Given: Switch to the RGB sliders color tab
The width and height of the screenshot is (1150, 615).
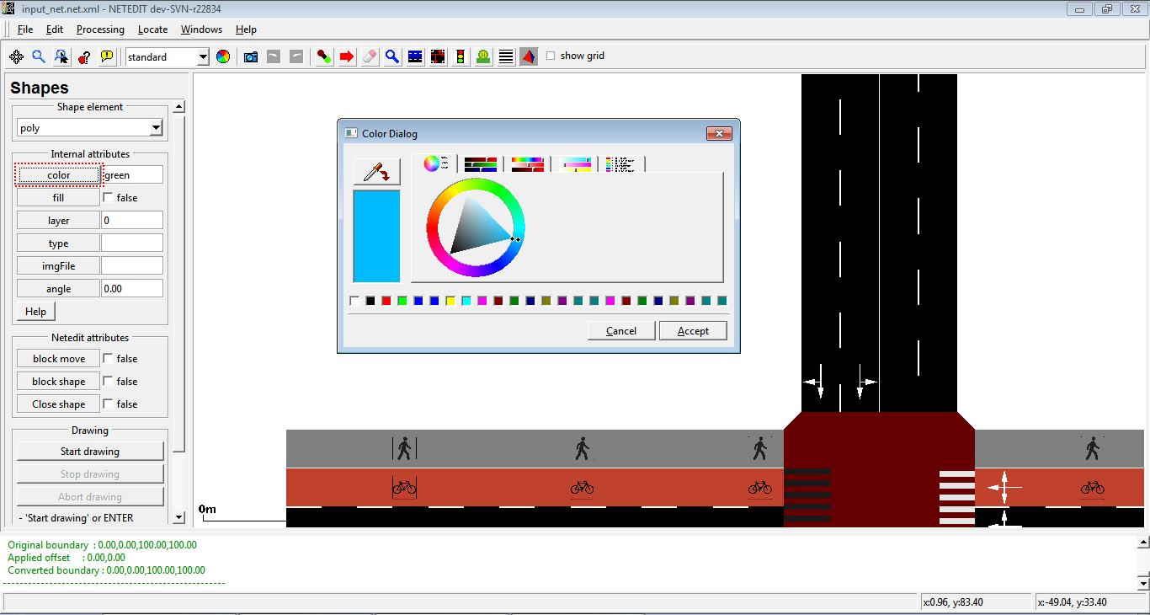Looking at the screenshot, I should coord(481,164).
